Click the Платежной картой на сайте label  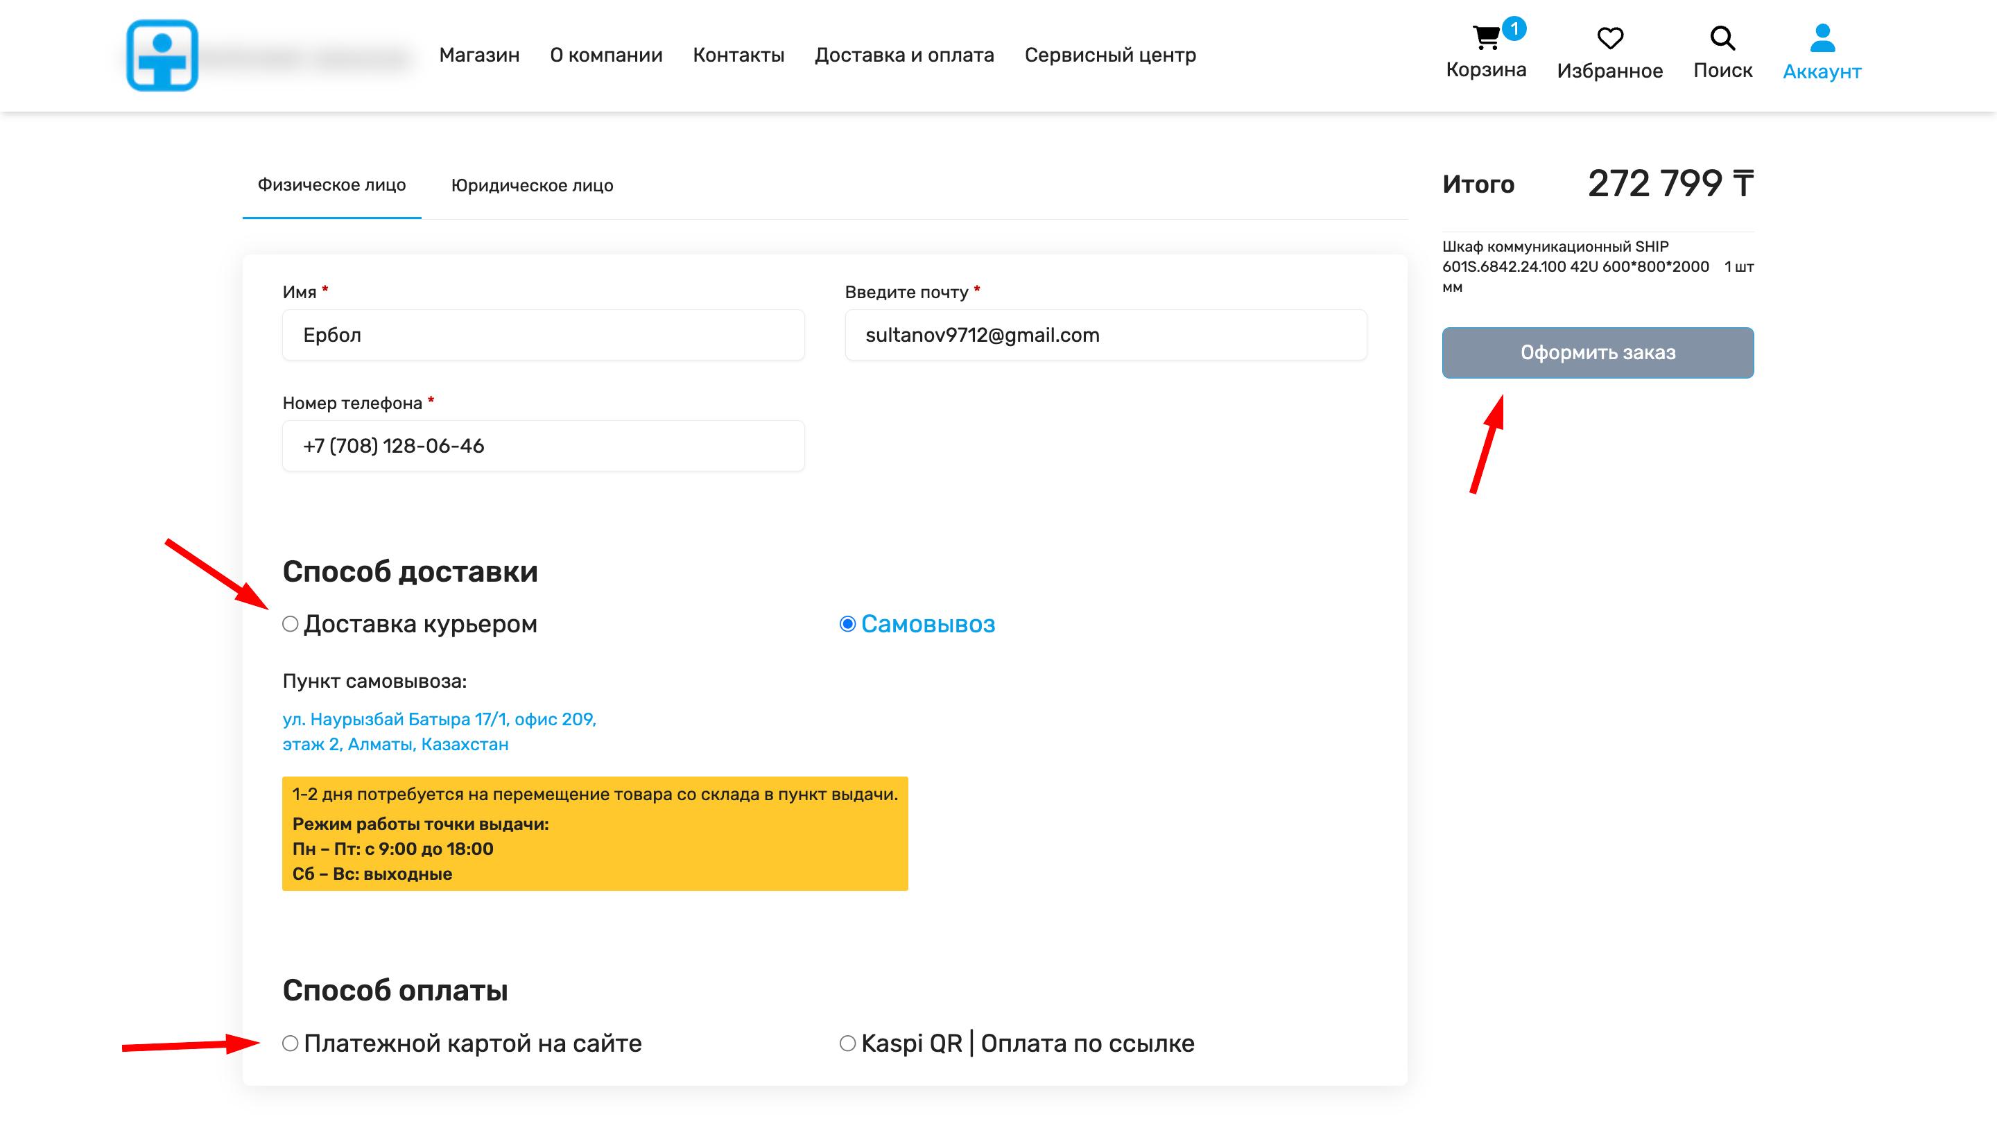coord(473,1043)
